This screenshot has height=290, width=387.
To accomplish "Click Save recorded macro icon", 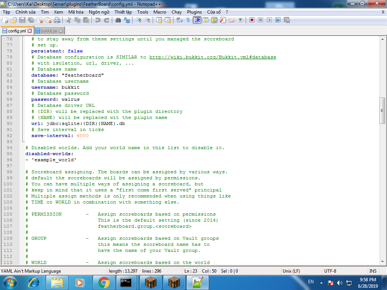I will click(287, 20).
